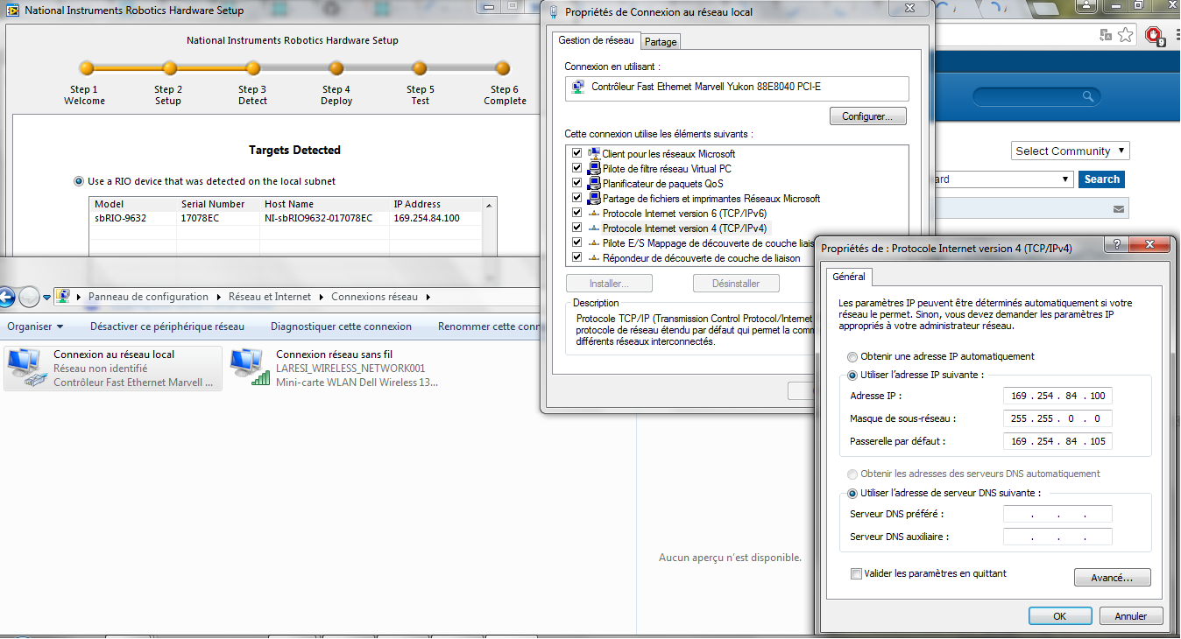Viewport: 1181px width, 639px height.
Task: Expand the Organiser menu
Action: pos(35,327)
